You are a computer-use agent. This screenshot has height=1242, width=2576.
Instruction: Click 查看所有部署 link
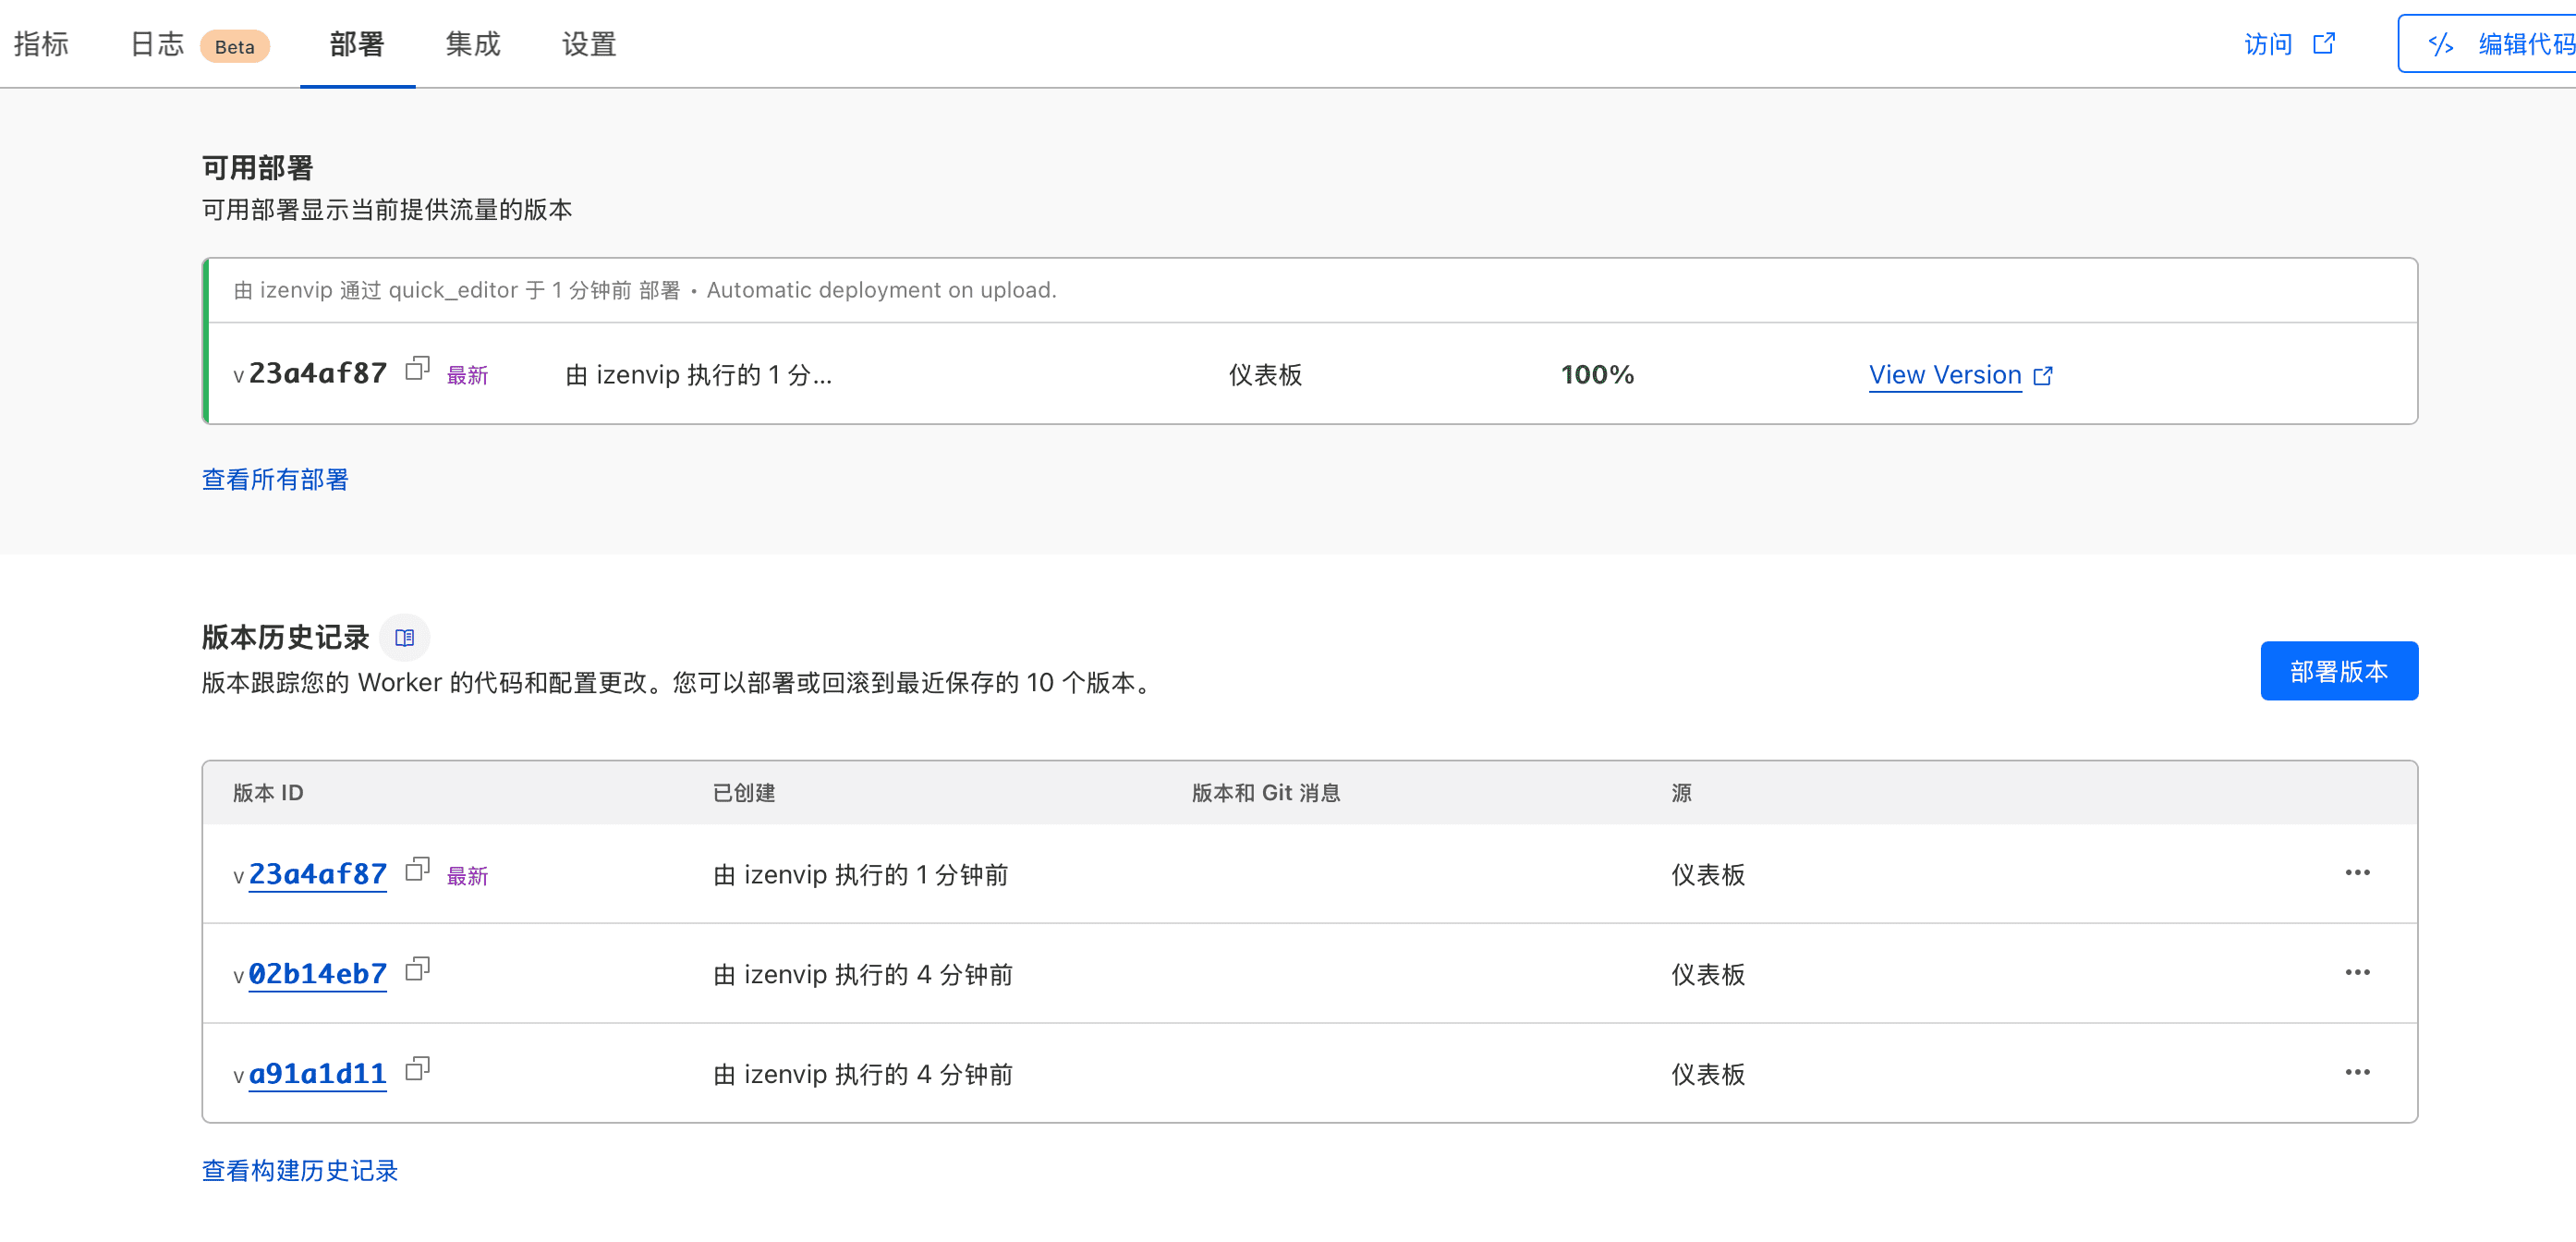[275, 480]
